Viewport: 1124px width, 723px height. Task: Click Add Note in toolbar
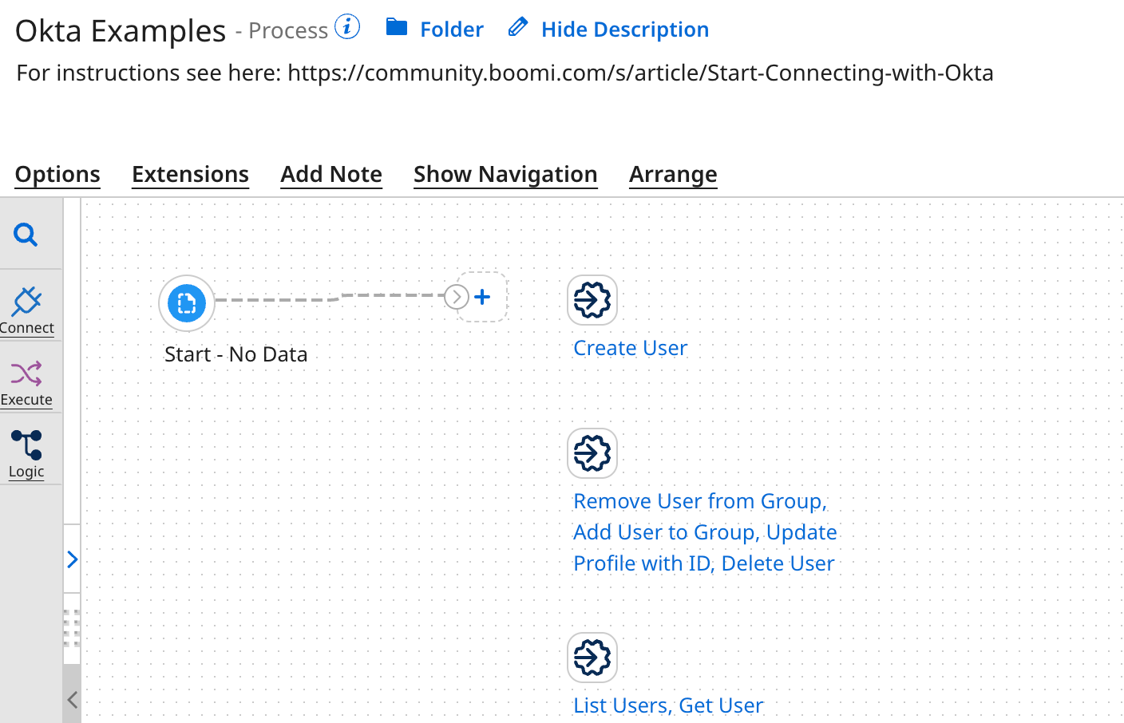pyautogui.click(x=331, y=174)
